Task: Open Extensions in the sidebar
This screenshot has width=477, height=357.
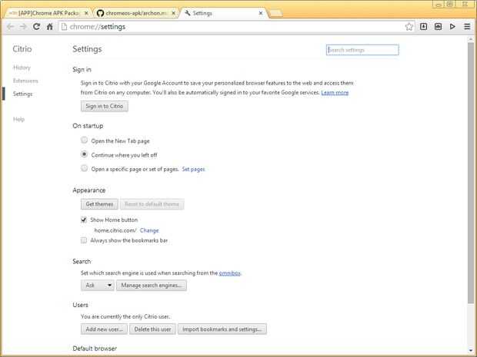Action: click(25, 81)
